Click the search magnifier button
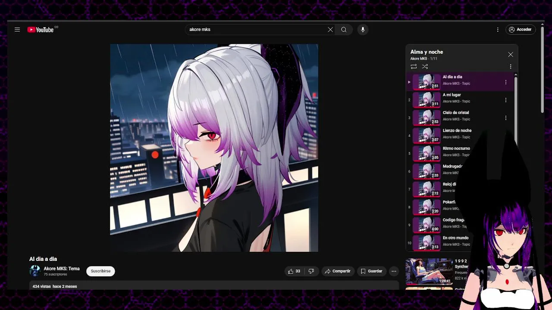Viewport: 552px width, 310px height. click(x=344, y=30)
